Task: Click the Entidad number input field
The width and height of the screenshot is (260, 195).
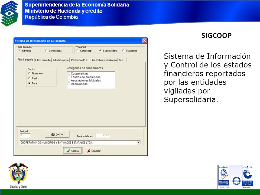Action: click(25, 135)
